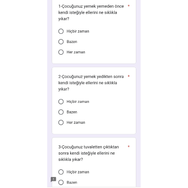This screenshot has width=188, height=188.
Task: Select the Bazen radio circle in question 1
Action: tap(61, 41)
